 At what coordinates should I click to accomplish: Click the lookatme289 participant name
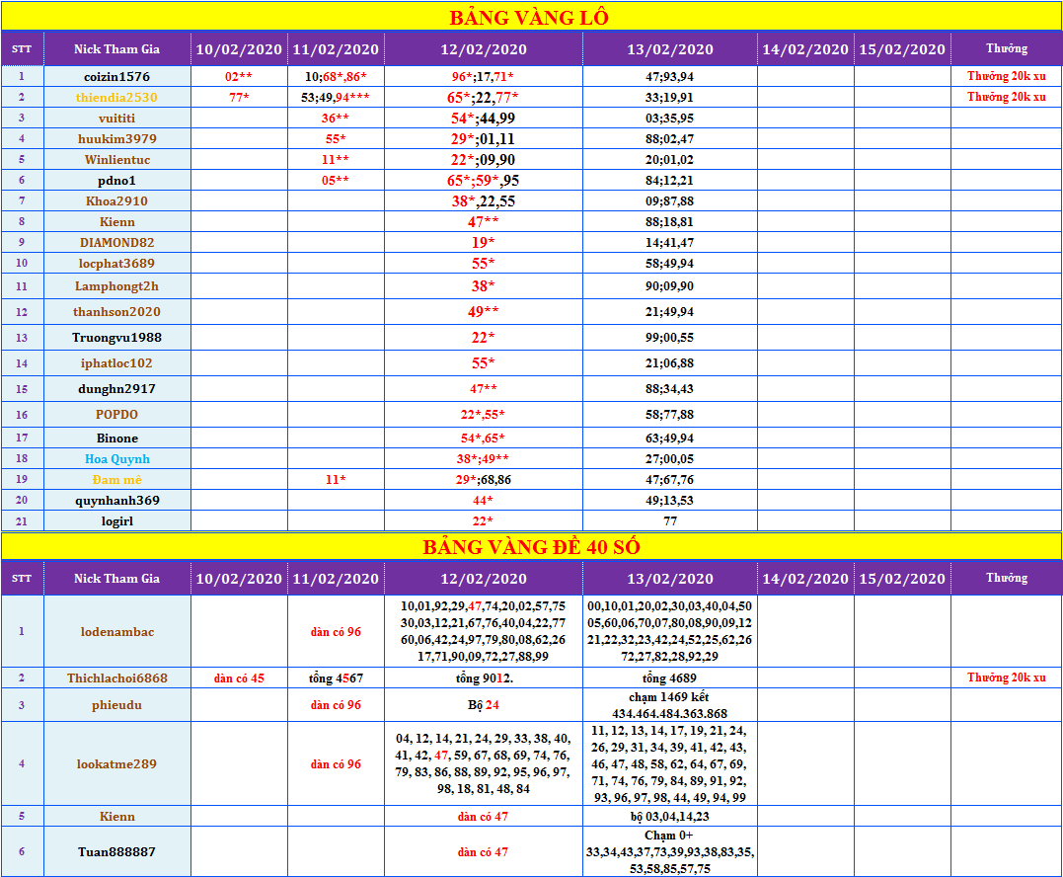(x=116, y=763)
